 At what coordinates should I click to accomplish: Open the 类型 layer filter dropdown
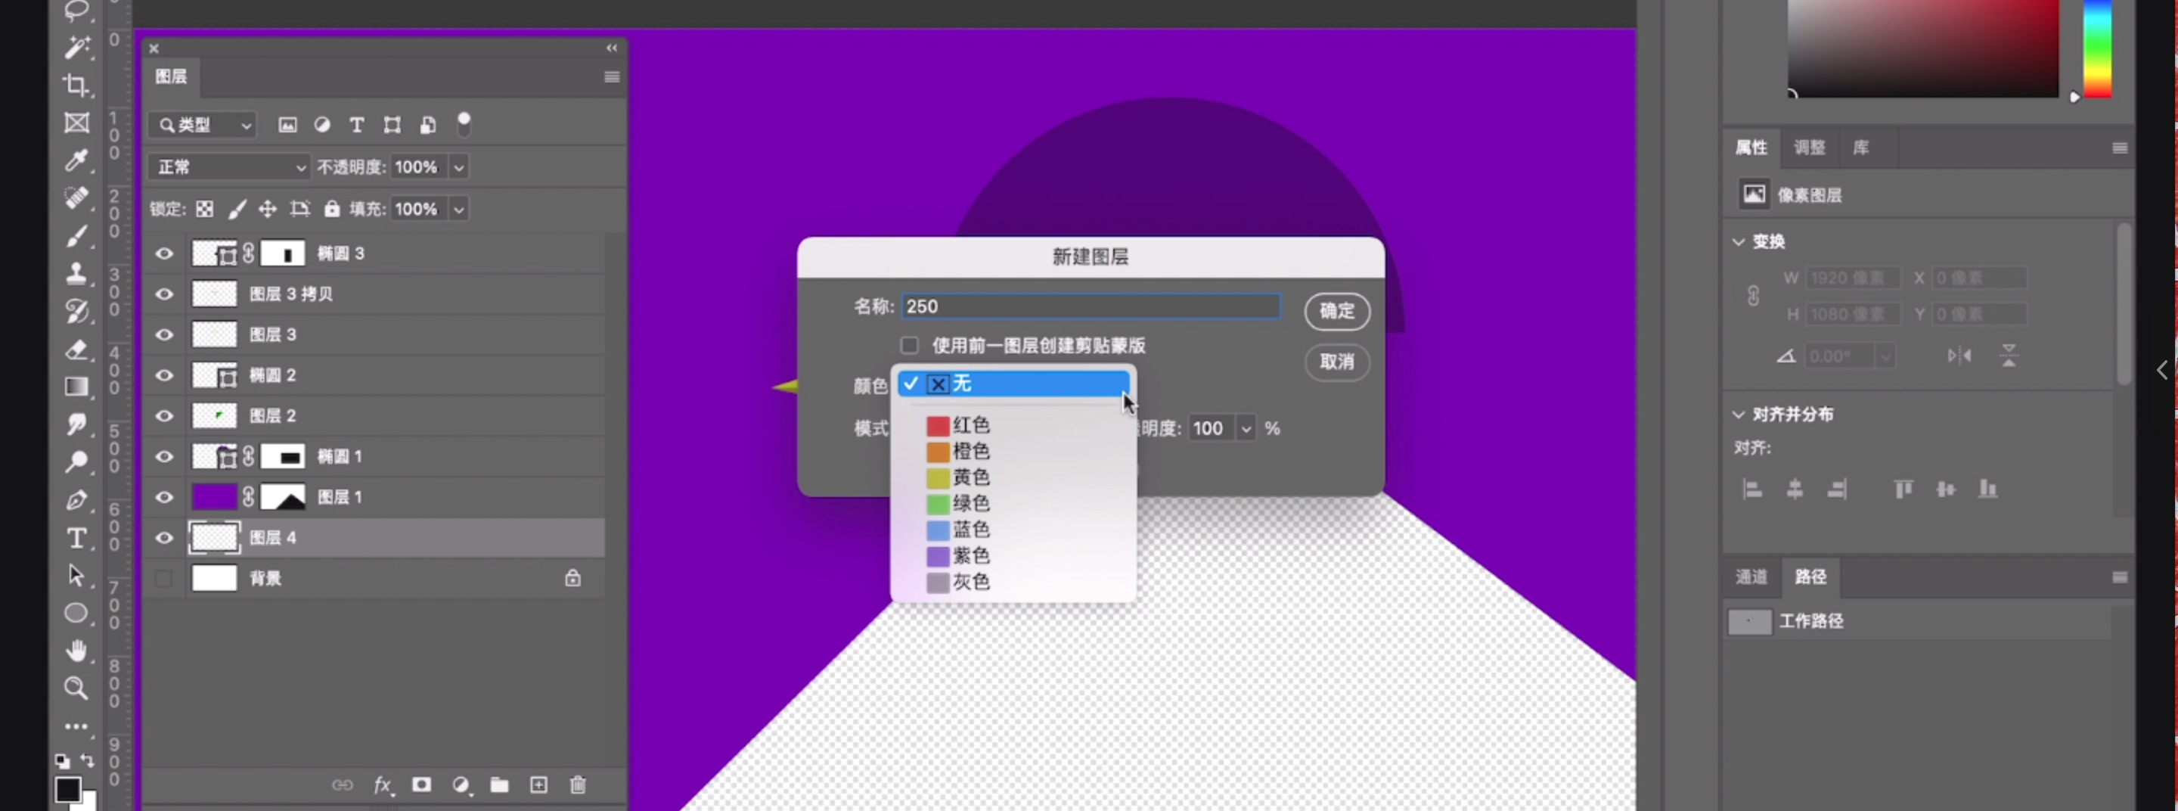click(x=203, y=125)
